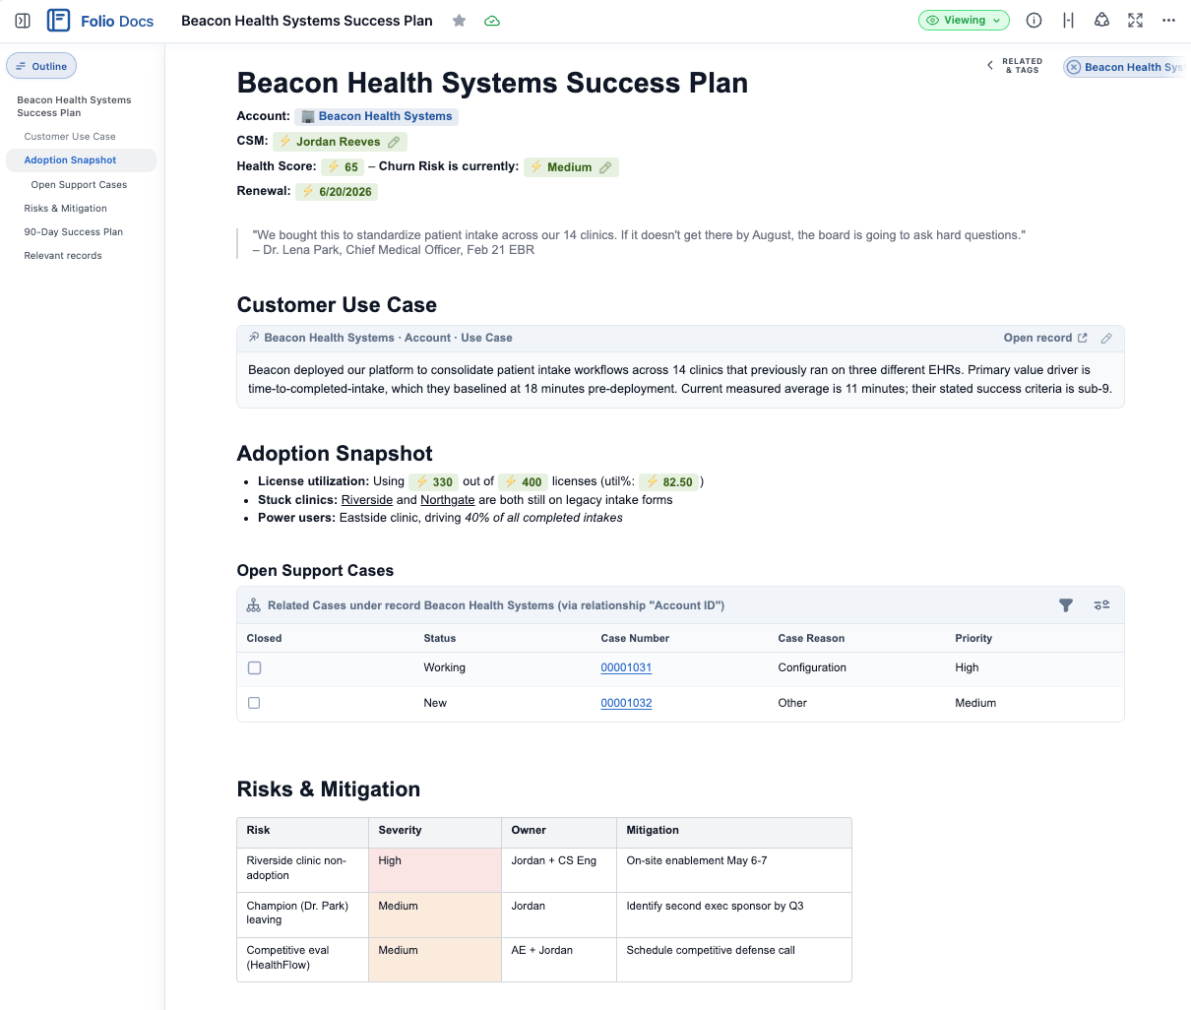Viewport: 1191px width, 1010px height.
Task: Expand the document to fullscreen
Action: pos(1135,20)
